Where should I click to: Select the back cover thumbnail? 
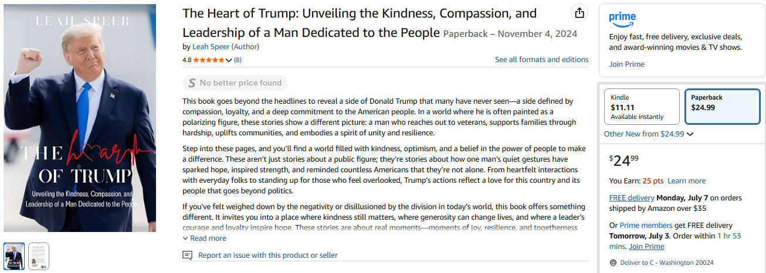39,256
